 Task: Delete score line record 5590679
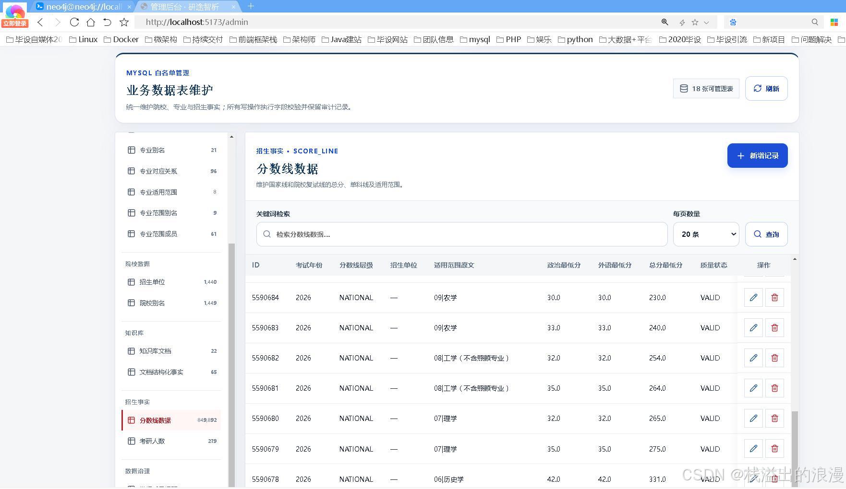tap(774, 449)
